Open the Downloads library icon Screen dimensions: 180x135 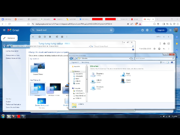(x=93, y=88)
